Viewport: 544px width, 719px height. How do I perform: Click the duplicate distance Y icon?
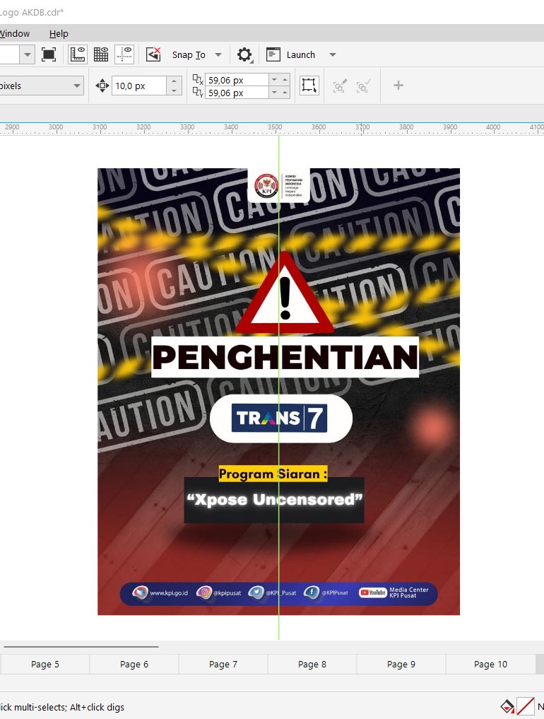point(198,92)
